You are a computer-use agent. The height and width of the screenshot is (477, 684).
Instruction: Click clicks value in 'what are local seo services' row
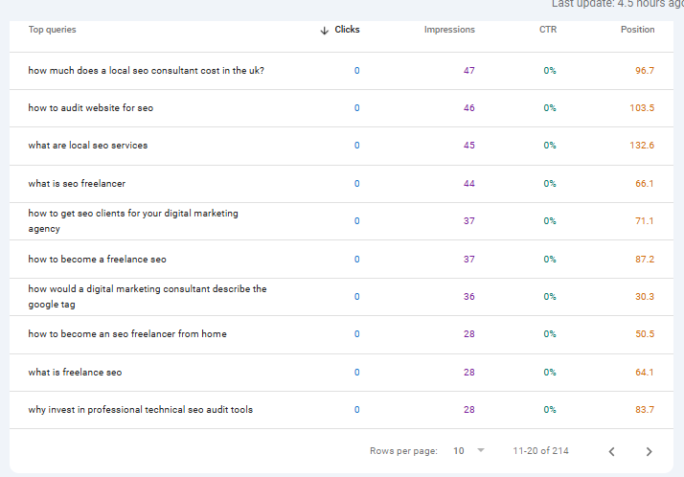tap(356, 146)
